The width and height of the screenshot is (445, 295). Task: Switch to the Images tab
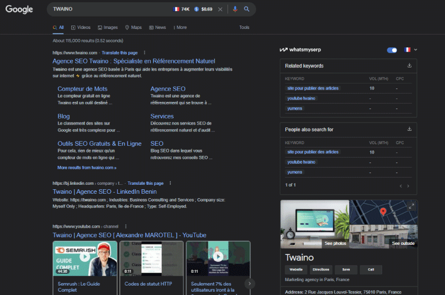coord(107,27)
